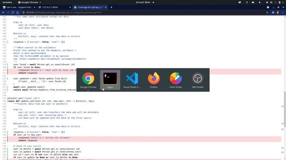Open the Wi-Fi status icon in top bar
This screenshot has width=286, height=160.
point(267,2)
